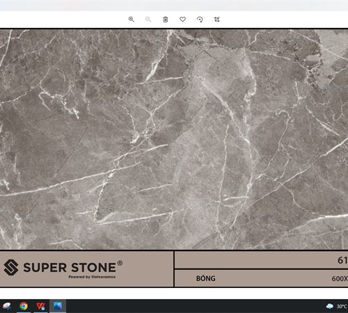Switch to the red WPS Office taskbar app
Image resolution: width=348 pixels, height=313 pixels.
pos(40,306)
